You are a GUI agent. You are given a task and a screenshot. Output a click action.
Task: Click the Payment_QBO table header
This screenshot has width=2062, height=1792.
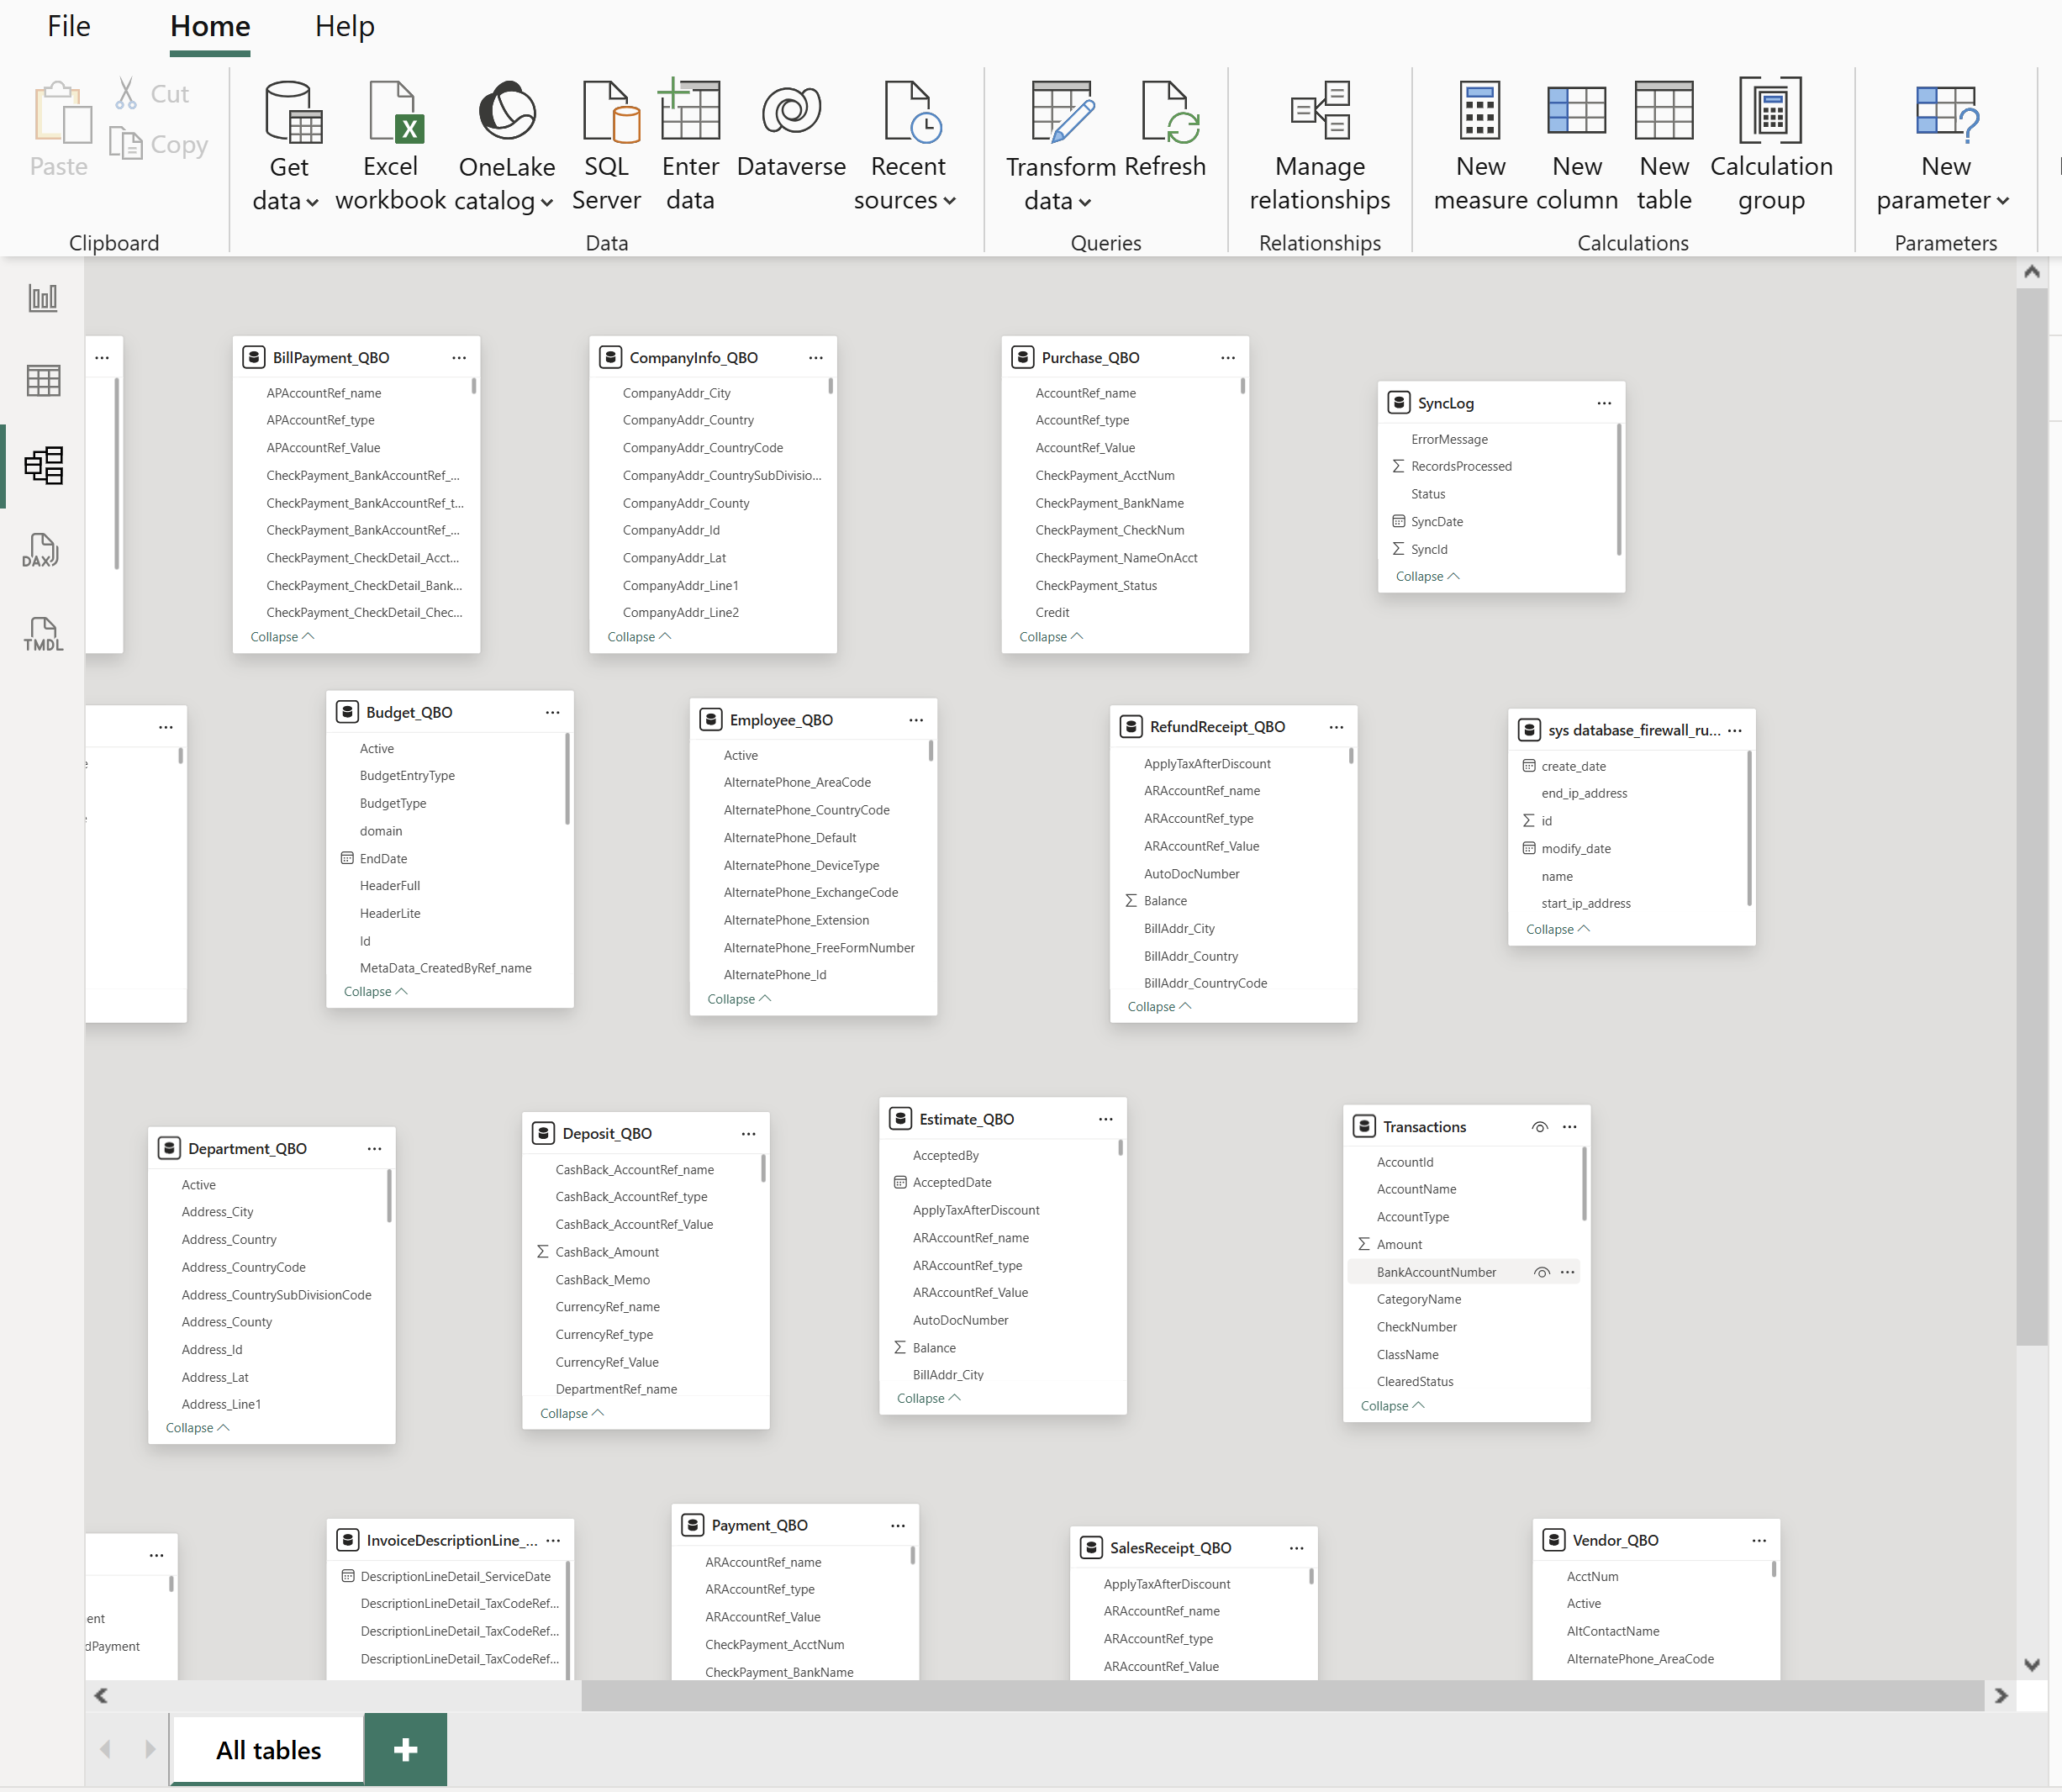click(x=795, y=1525)
